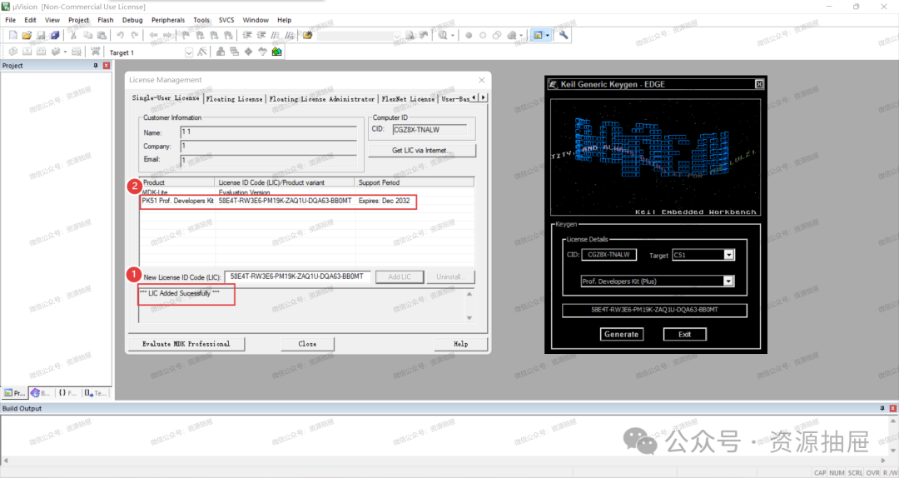Click the Save icon in the toolbar
The width and height of the screenshot is (899, 478).
(x=41, y=35)
